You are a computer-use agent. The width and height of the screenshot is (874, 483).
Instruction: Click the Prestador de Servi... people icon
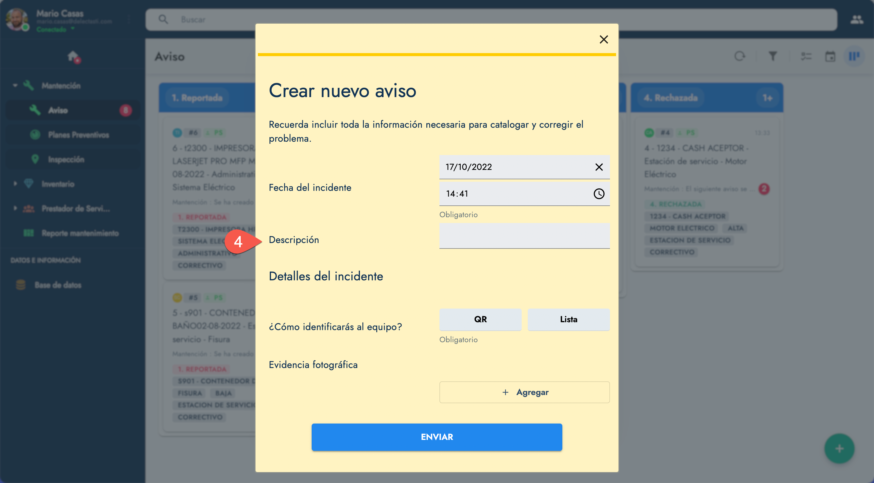pos(29,208)
